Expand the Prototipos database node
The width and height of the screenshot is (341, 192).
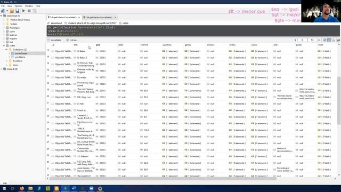coord(4,28)
